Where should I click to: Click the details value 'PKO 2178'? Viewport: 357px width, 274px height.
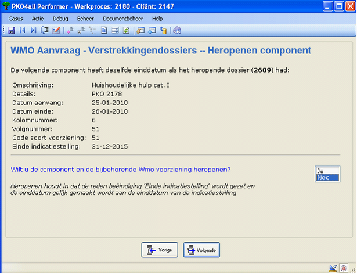click(x=107, y=94)
